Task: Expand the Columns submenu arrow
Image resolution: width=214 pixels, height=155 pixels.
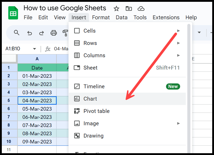Action: click(x=178, y=55)
